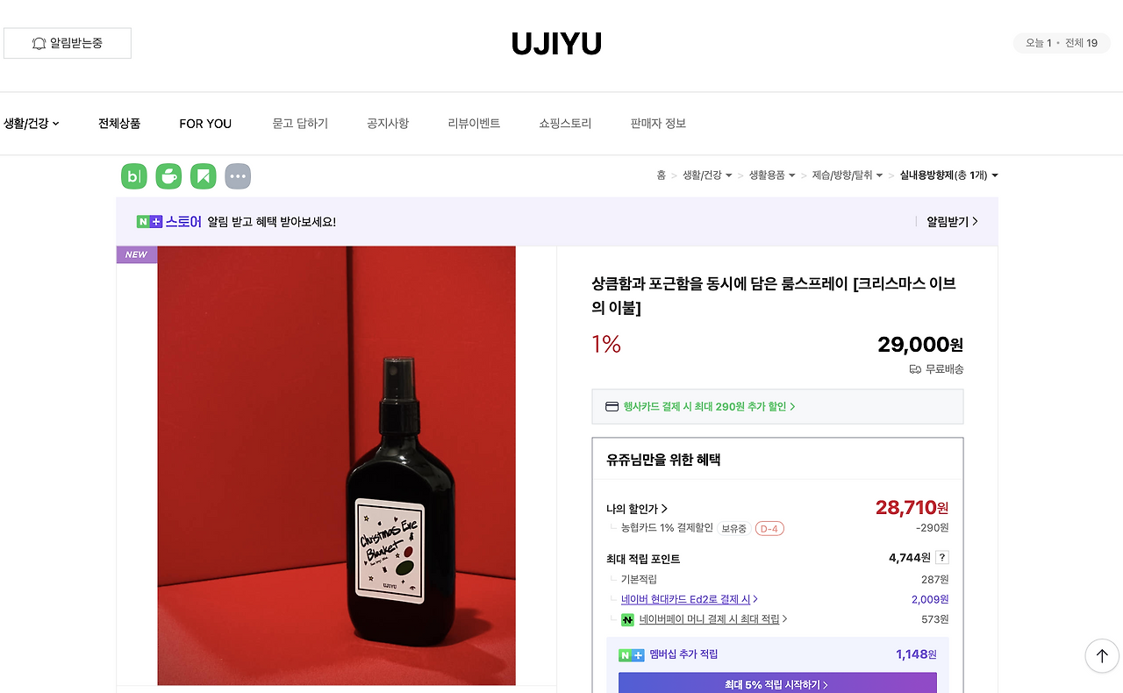Click the scroll-to-top arrow button

point(1102,655)
